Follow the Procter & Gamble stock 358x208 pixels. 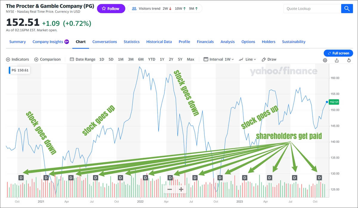pos(111,9)
